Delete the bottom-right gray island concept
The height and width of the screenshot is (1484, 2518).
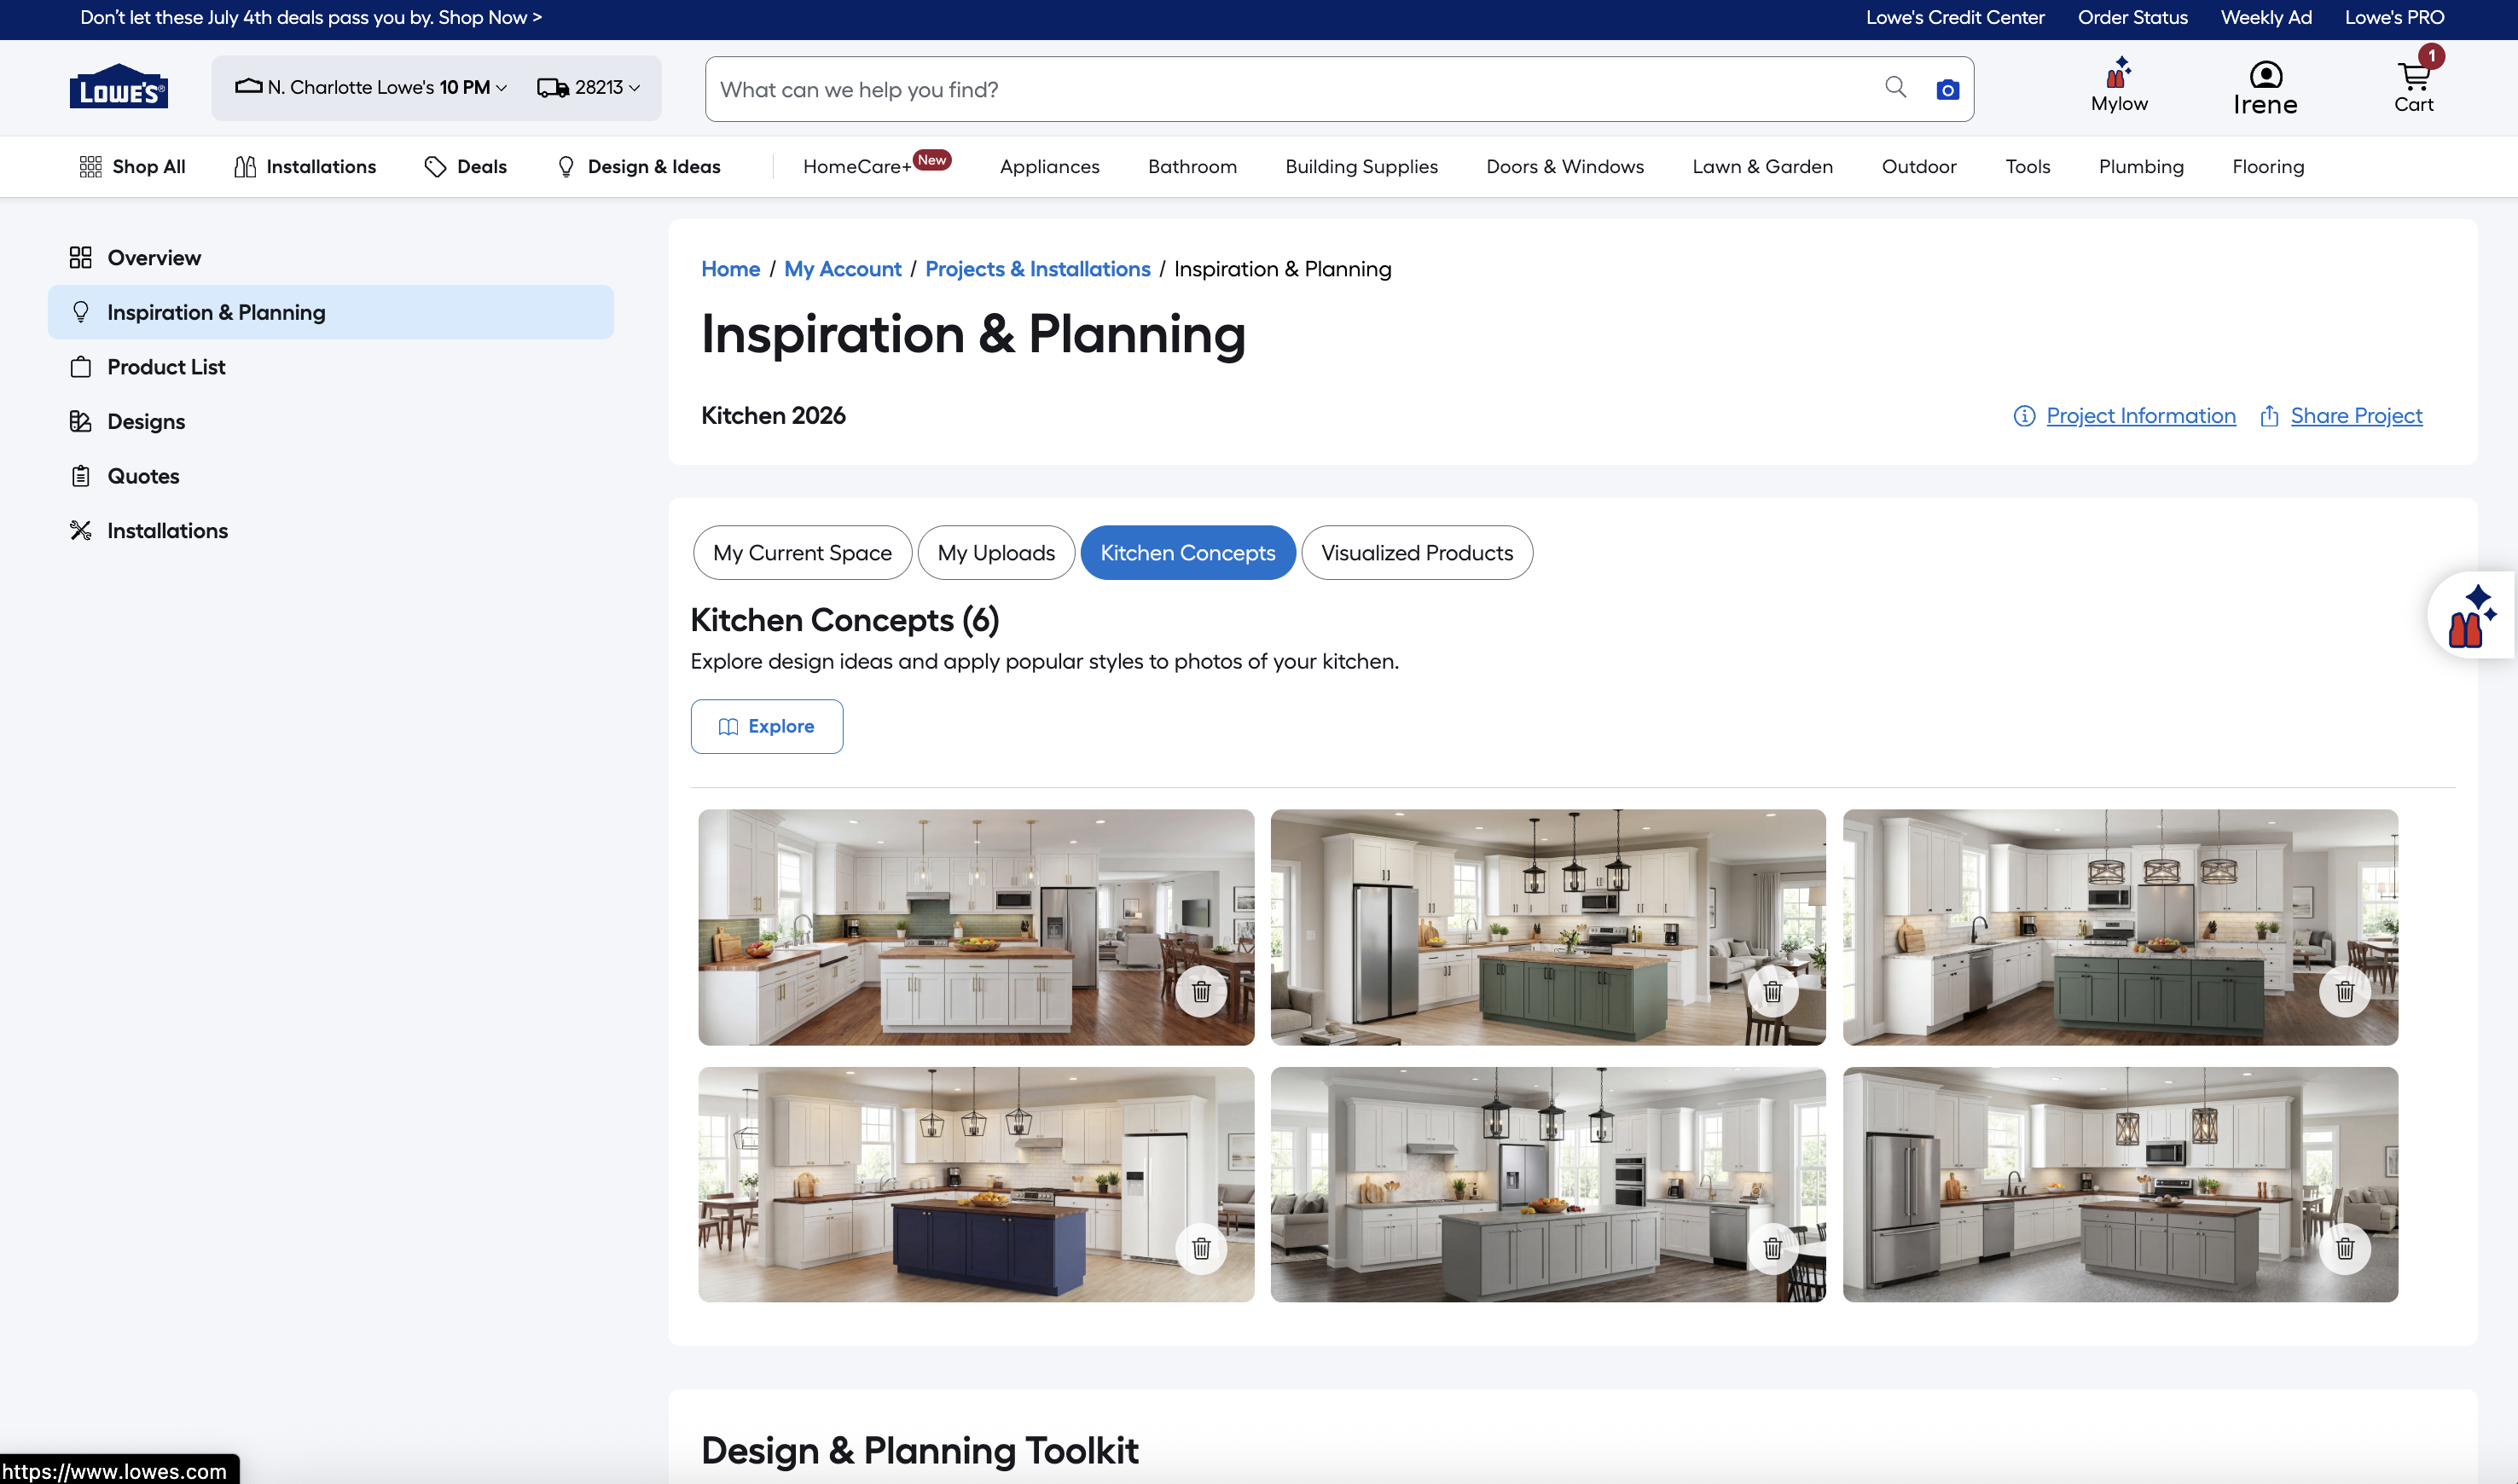[x=2344, y=1248]
